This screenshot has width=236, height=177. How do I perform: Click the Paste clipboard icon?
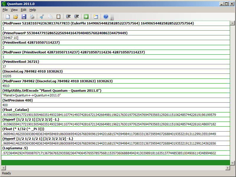(x=58, y=17)
